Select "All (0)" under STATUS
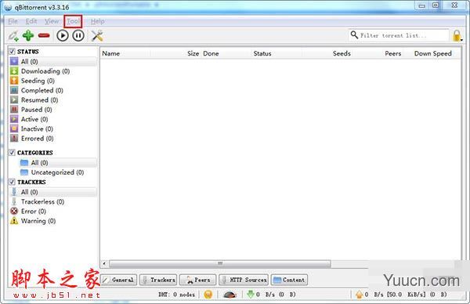The image size is (470, 304). click(x=53, y=61)
